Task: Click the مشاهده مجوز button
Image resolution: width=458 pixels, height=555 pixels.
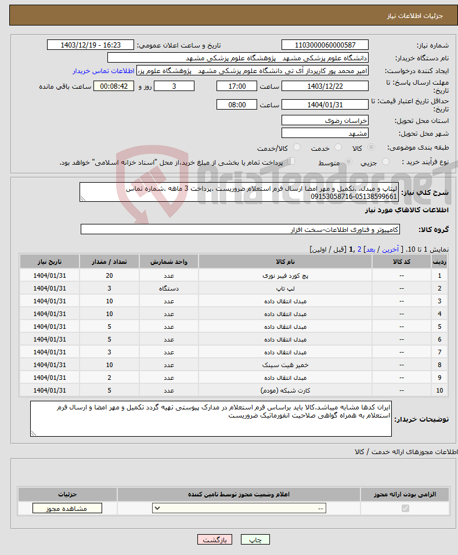Action: coord(67,508)
